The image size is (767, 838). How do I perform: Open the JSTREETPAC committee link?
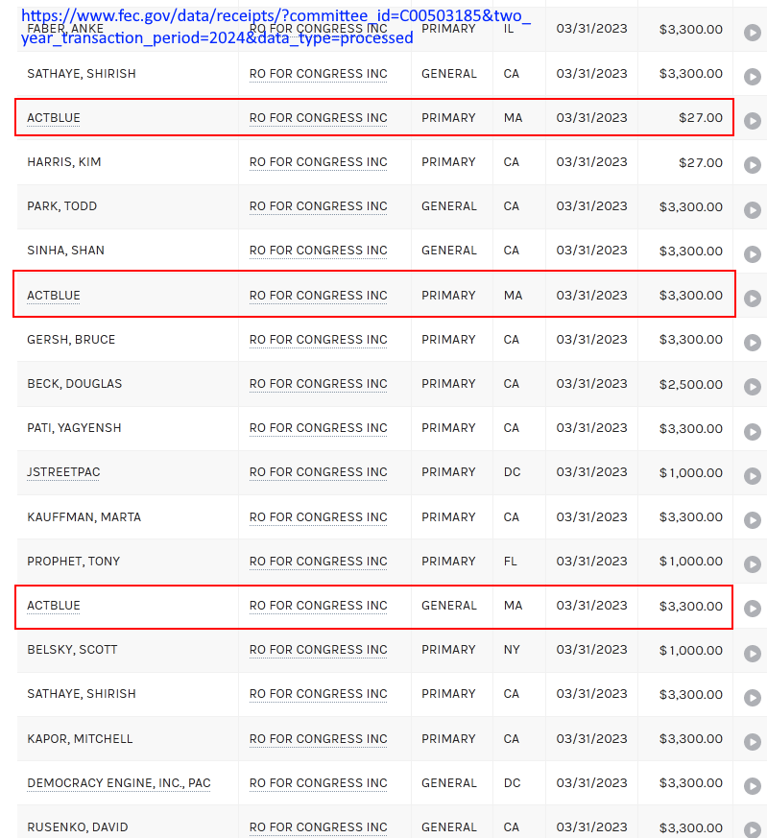click(63, 472)
